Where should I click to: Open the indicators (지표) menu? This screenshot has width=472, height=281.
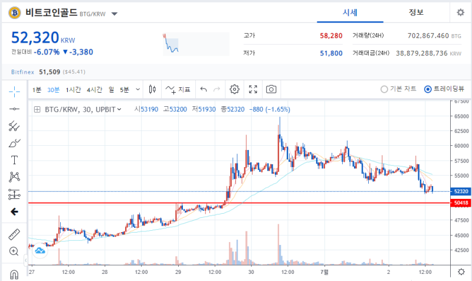(x=178, y=90)
